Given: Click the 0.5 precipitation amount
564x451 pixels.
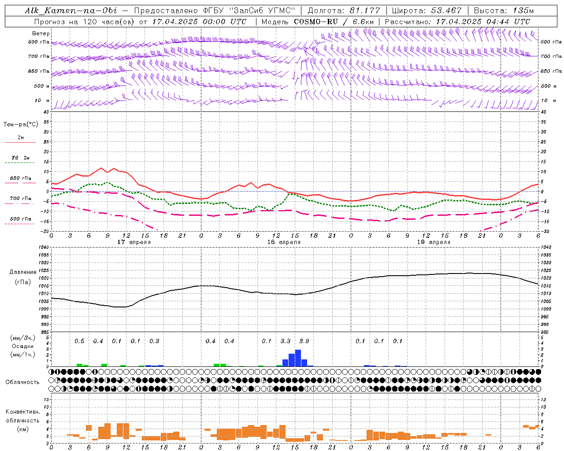Looking at the screenshot, I should [79, 341].
